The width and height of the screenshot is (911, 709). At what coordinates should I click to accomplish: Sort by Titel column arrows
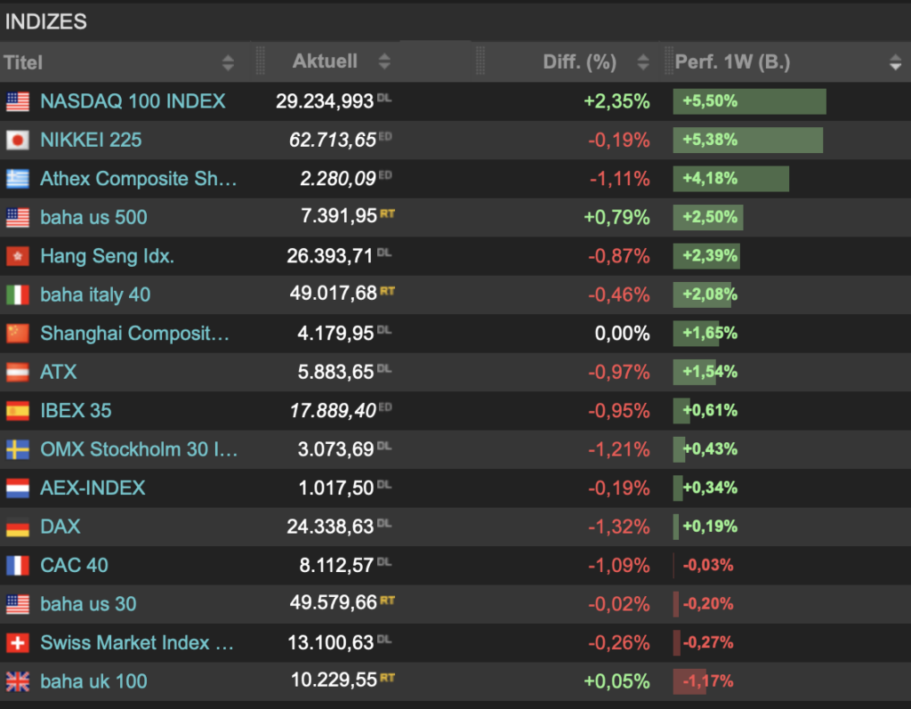[228, 63]
